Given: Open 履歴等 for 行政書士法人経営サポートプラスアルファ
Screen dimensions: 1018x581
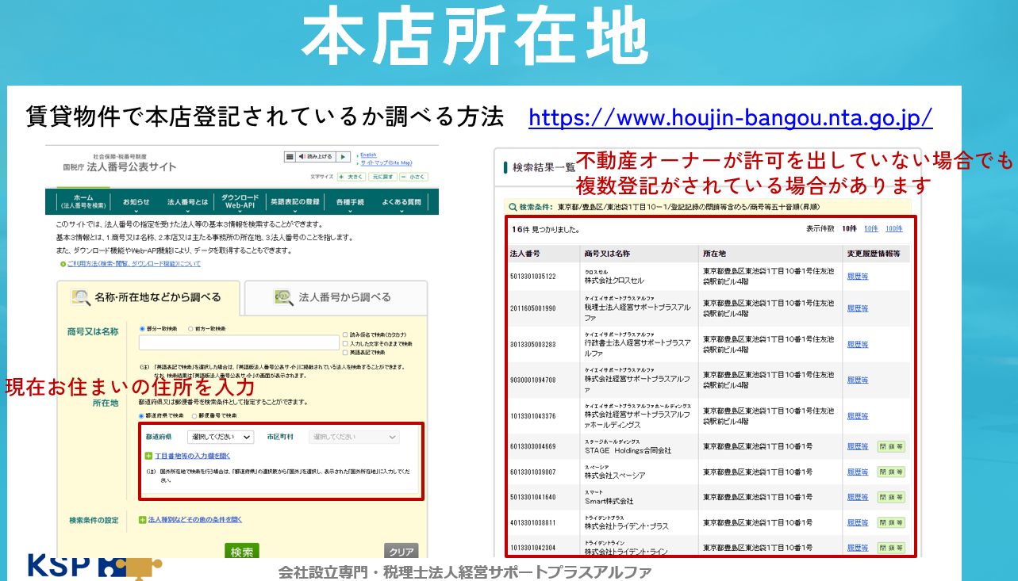Looking at the screenshot, I should point(857,345).
